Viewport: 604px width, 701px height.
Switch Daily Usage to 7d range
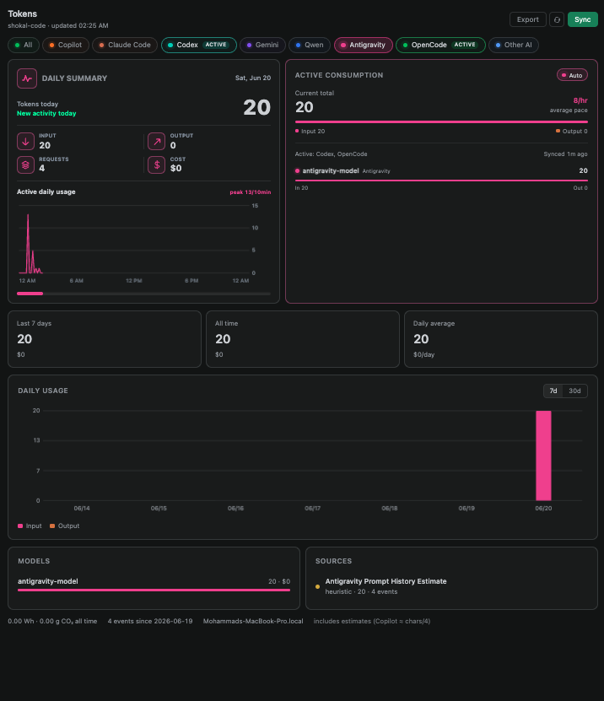(x=553, y=391)
